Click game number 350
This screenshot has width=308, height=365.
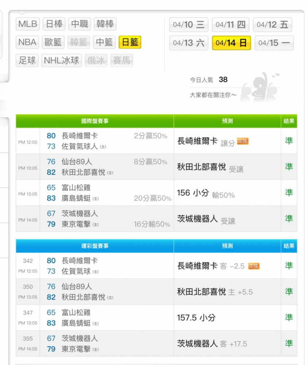pos(28,287)
